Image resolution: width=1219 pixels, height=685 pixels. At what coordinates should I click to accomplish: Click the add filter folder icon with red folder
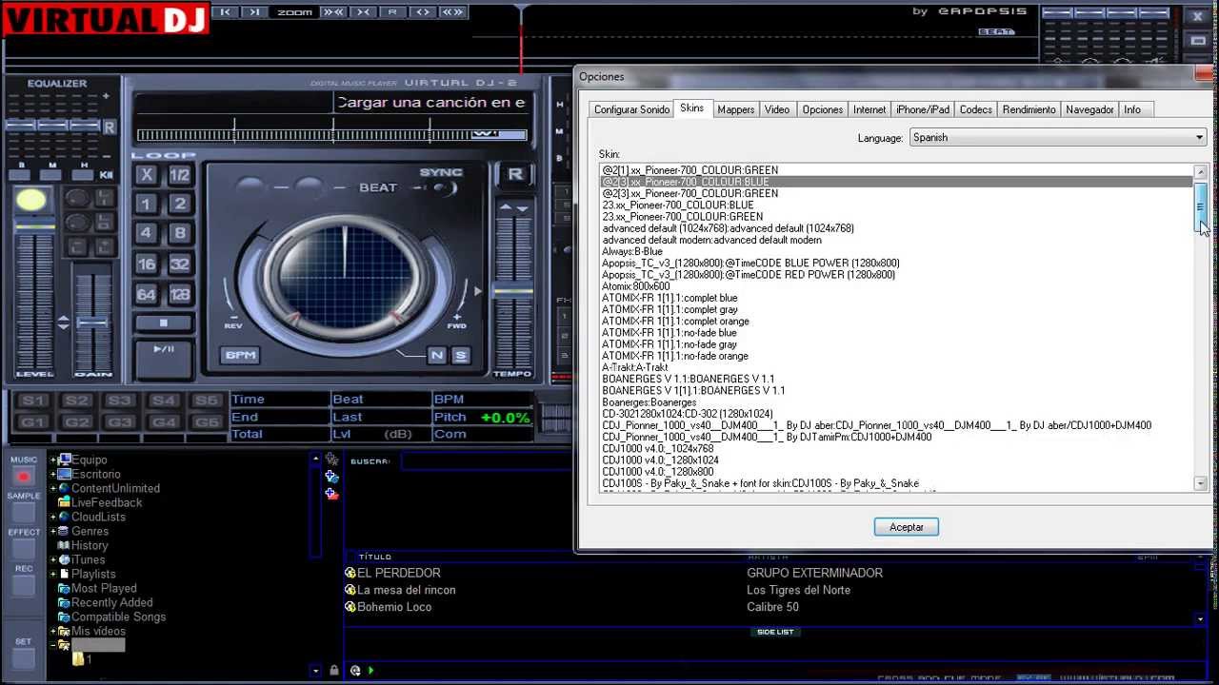click(331, 493)
